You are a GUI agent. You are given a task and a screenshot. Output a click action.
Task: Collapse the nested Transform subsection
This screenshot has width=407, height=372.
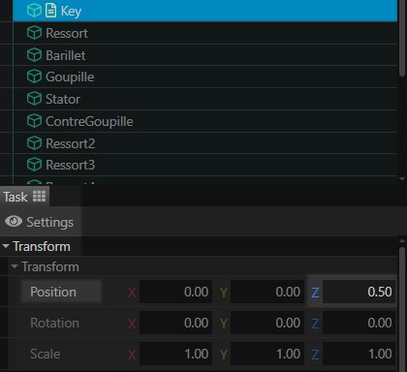pyautogui.click(x=14, y=266)
